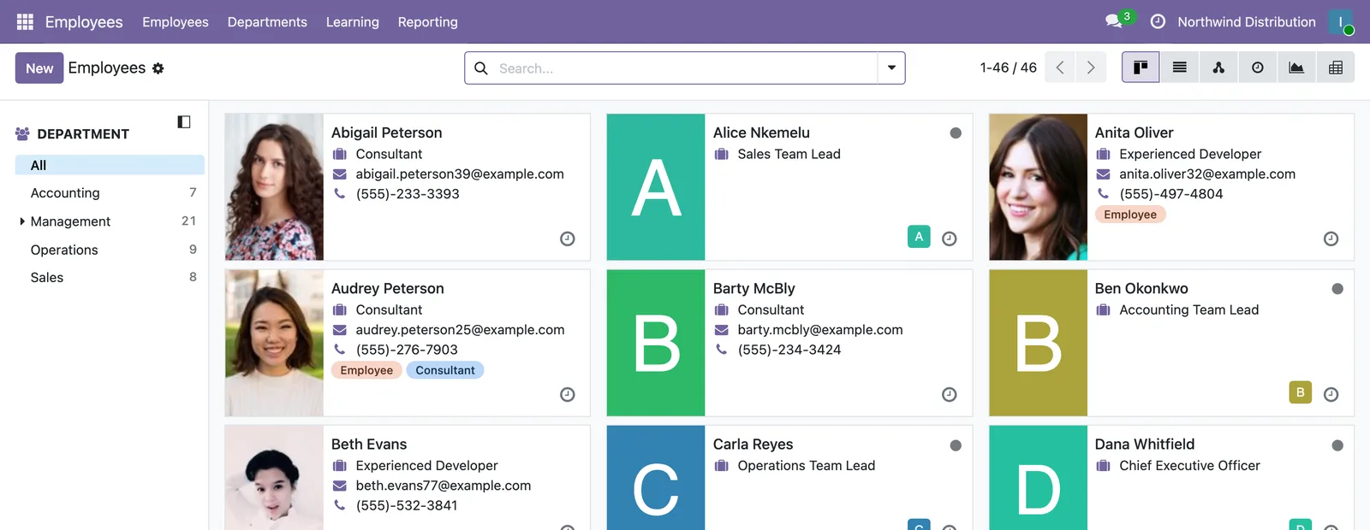1370x530 pixels.
Task: Switch to Graph view
Action: pos(1296,68)
